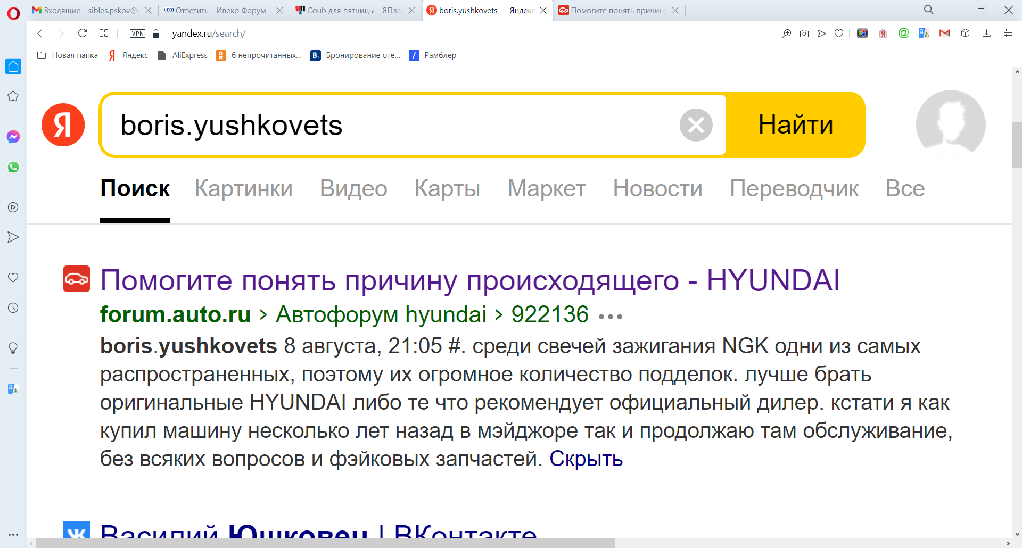Take a snapshot with camera icon
This screenshot has height=548, width=1022.
tap(804, 34)
